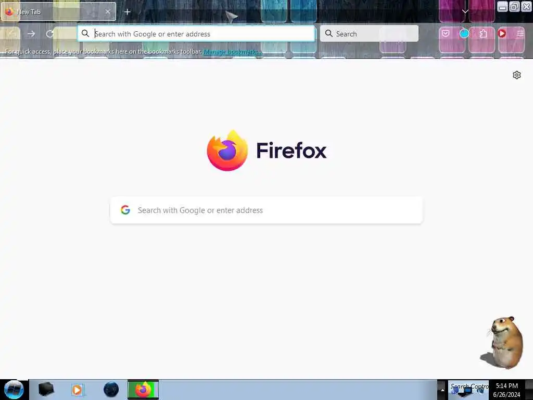Minimize the Firefox window

pos(502,7)
